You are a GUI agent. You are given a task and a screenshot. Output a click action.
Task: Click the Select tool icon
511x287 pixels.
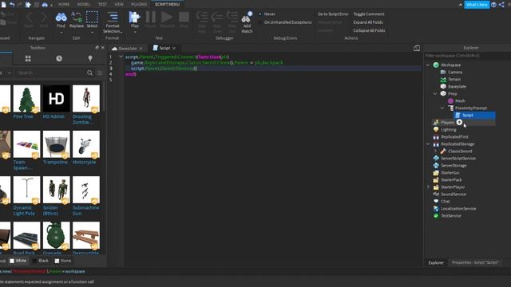pos(92,17)
